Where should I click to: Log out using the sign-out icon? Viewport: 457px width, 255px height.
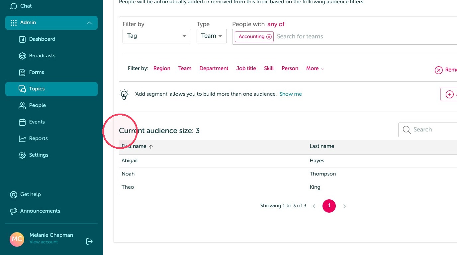pyautogui.click(x=89, y=241)
